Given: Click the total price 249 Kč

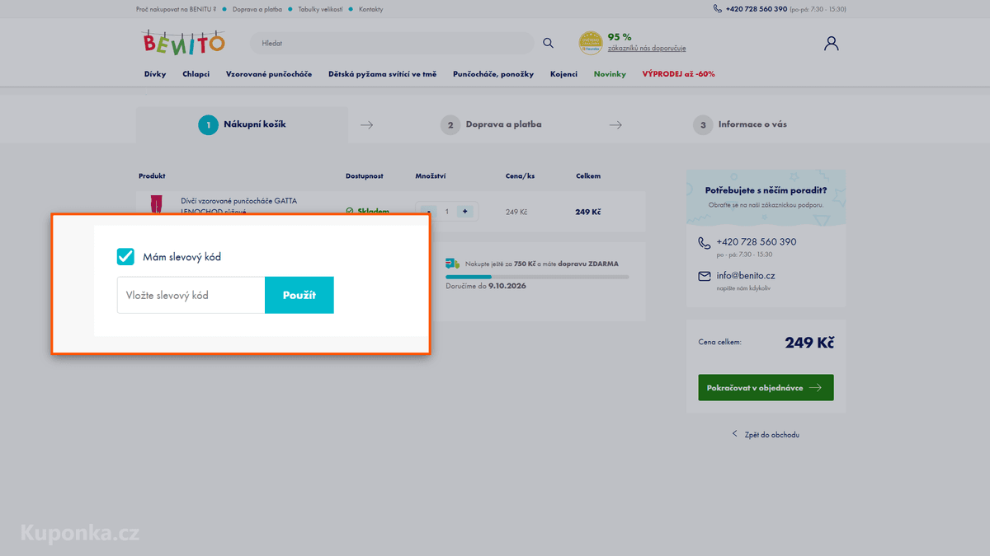Looking at the screenshot, I should (809, 343).
